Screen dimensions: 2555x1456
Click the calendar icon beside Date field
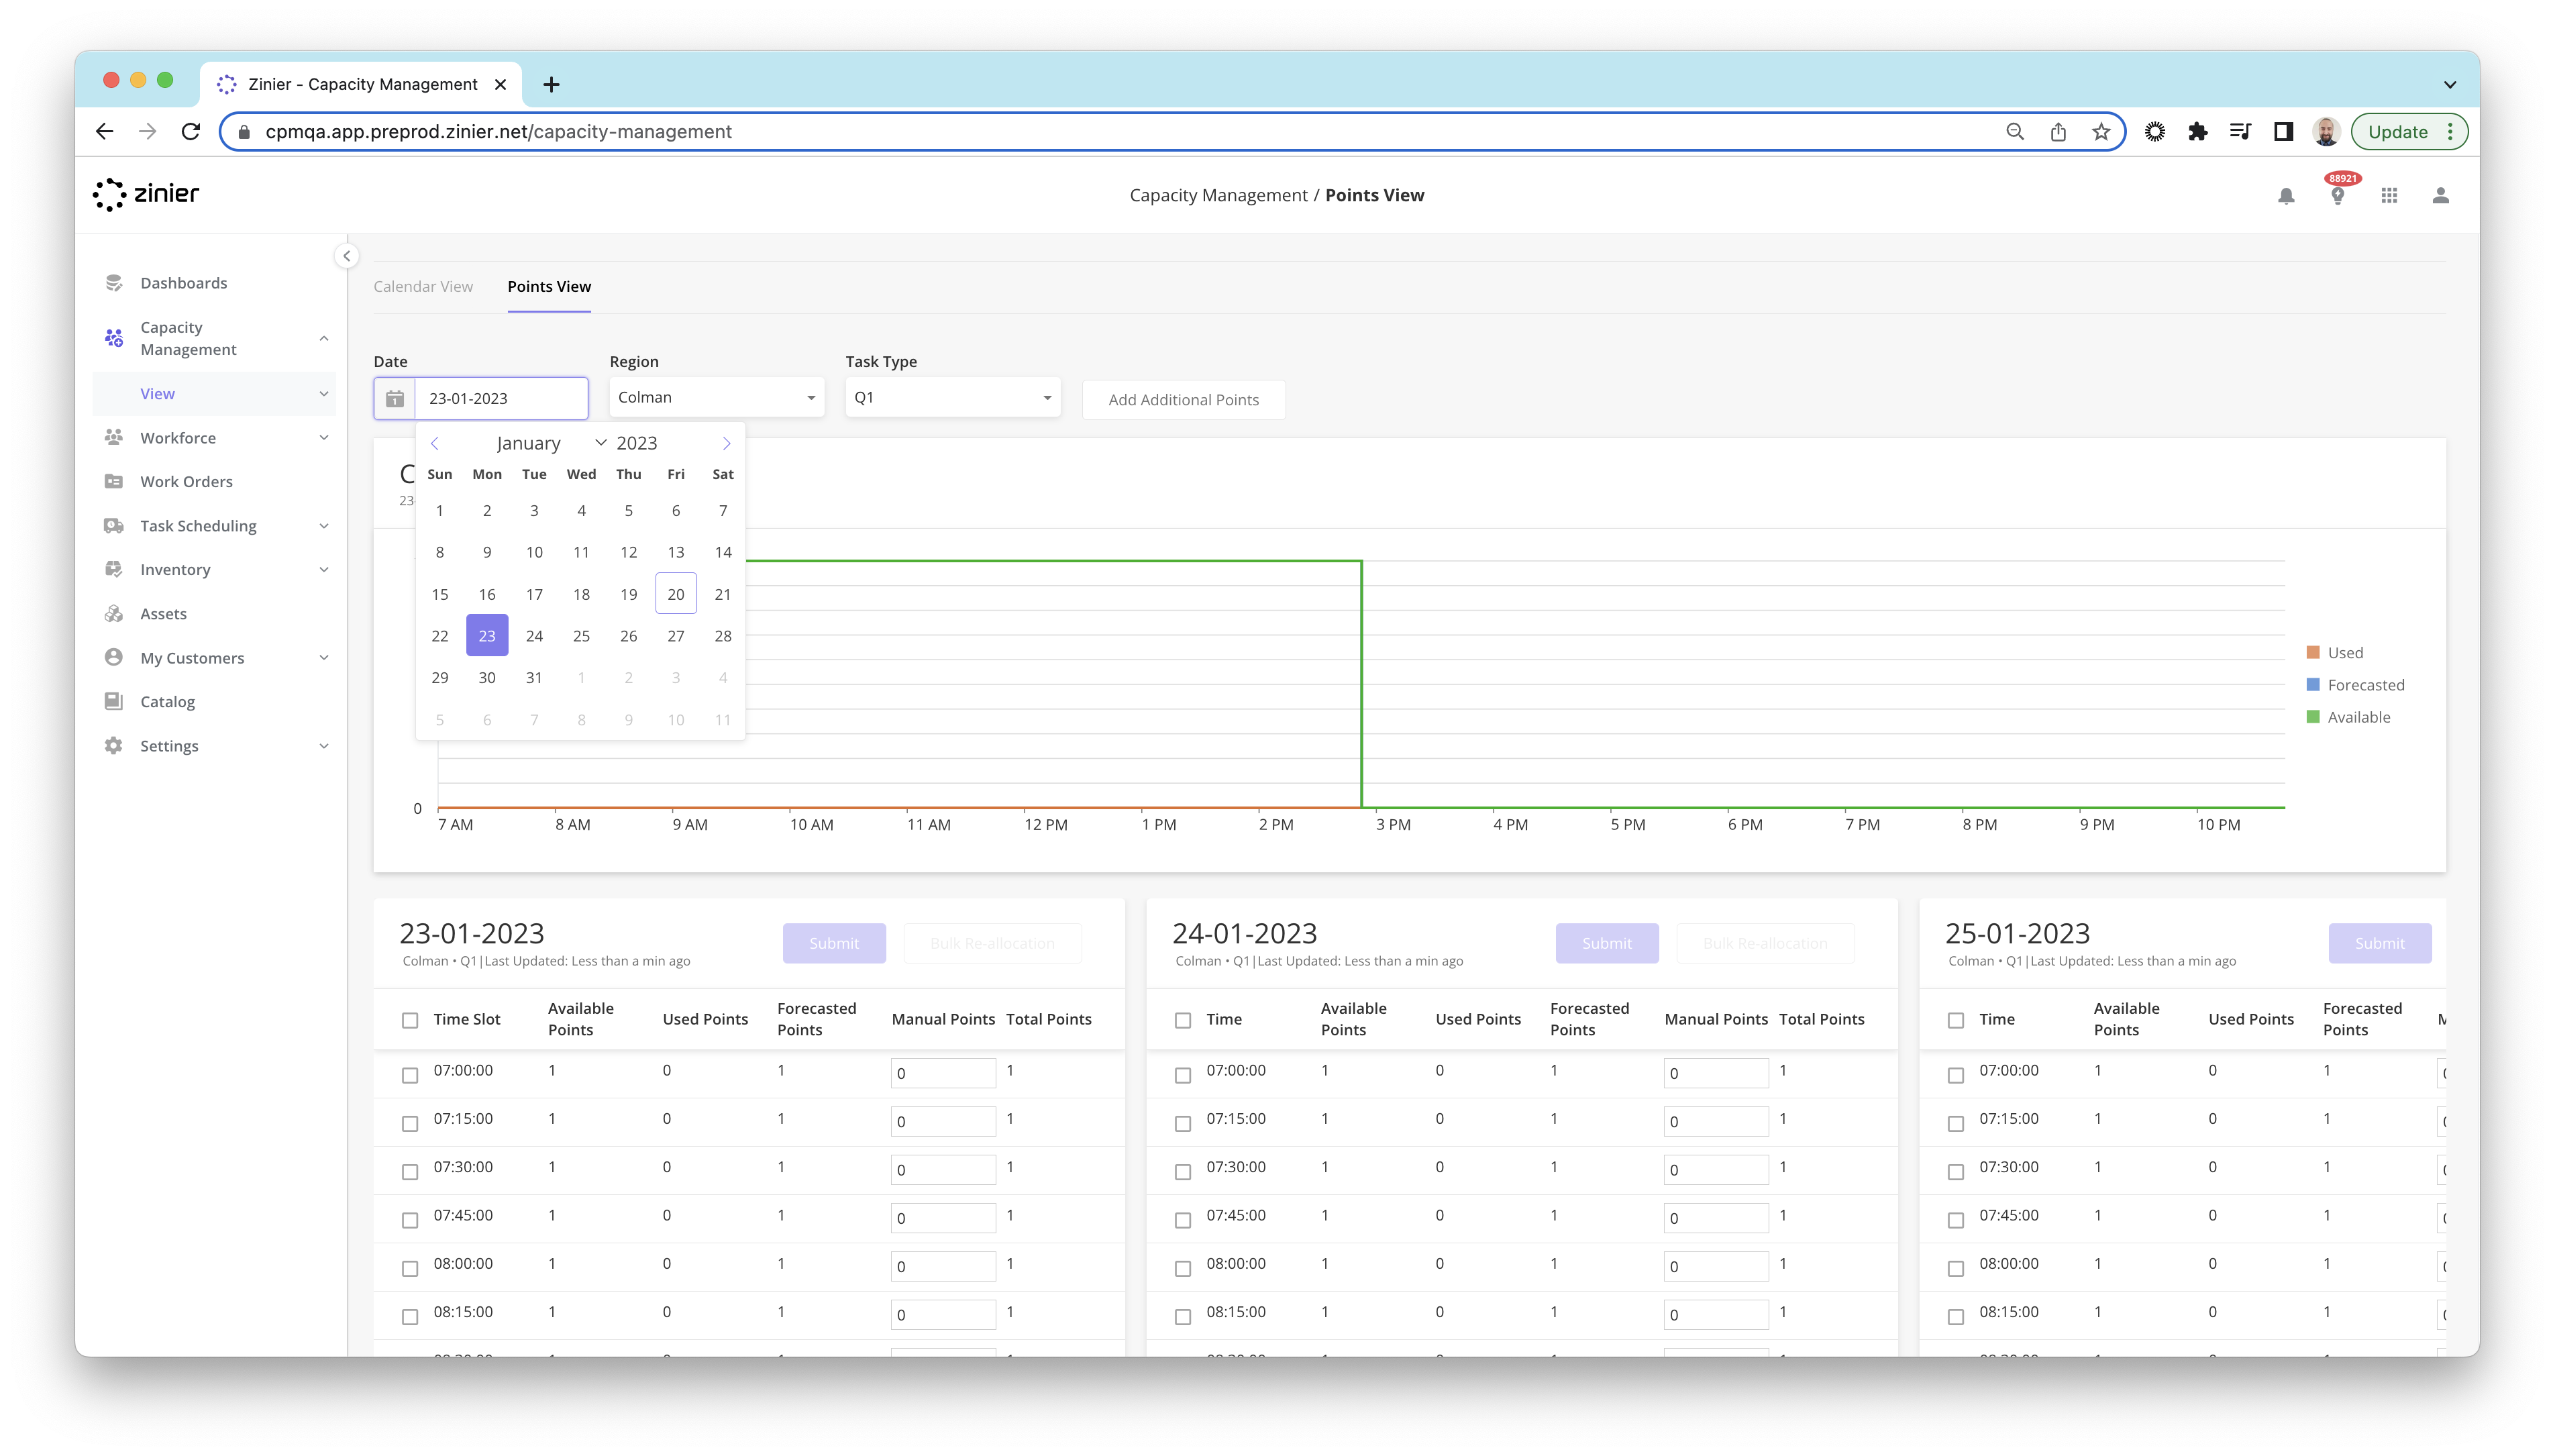point(395,399)
